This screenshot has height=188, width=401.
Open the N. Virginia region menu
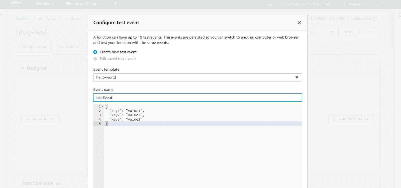(x=355, y=4)
